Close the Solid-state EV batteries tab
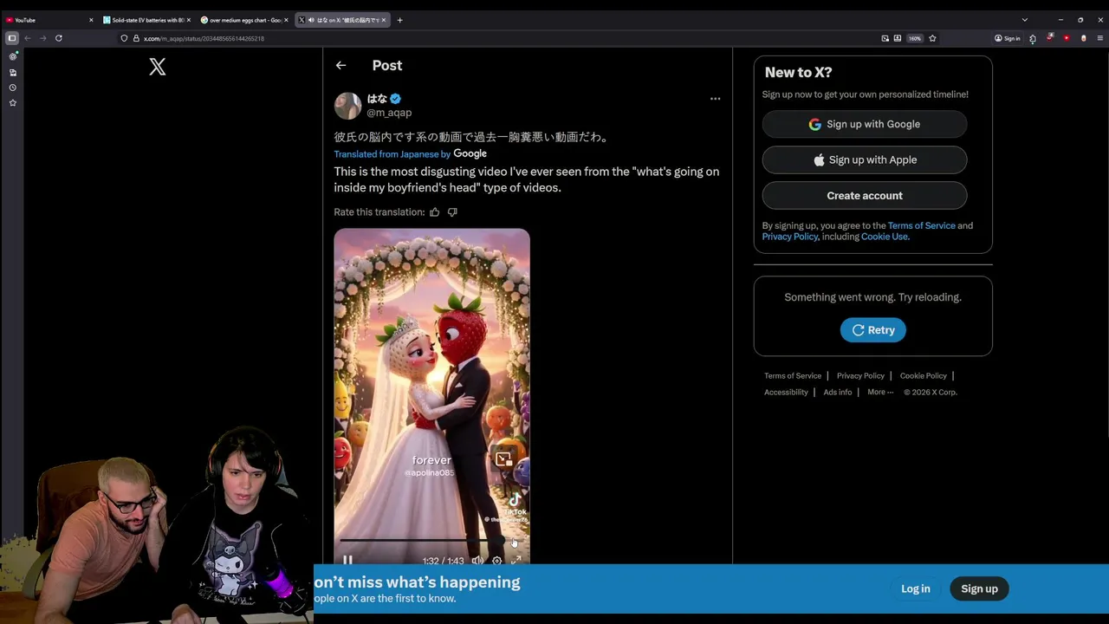 pos(188,20)
